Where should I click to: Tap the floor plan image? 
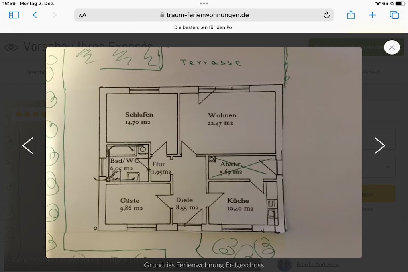click(x=204, y=153)
